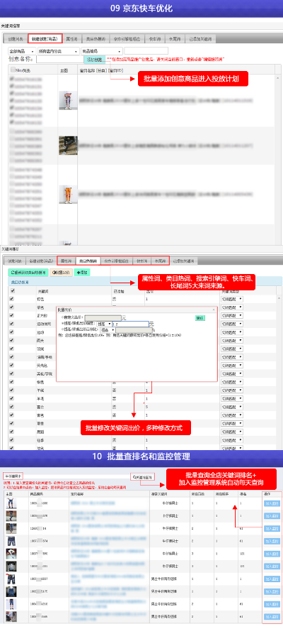Toggle checkbox of first keyword row
Image resolution: width=283 pixels, height=629 pixels.
tap(12, 299)
